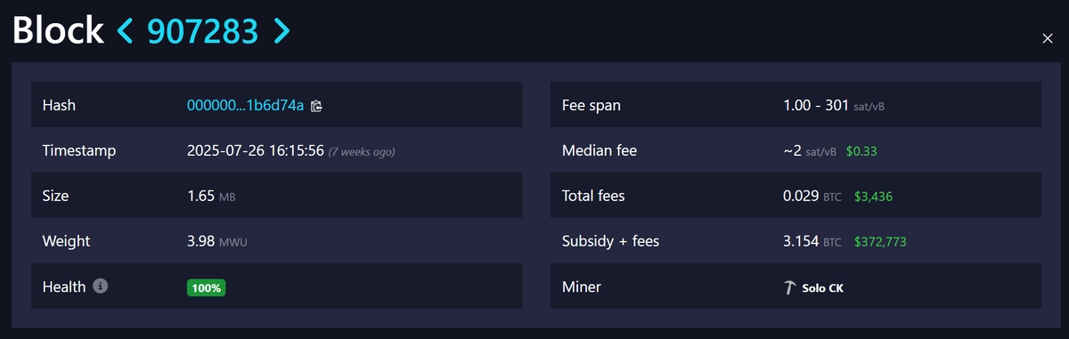Viewport: 1069px width, 339px height.
Task: Click the 3.154 BTC subsidy value
Action: (812, 241)
